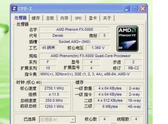Click the specification FX-5000 Quad-Core Processor field
168x124 pixels.
tap(91, 56)
